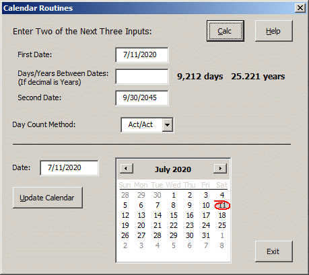Close the Calendar Routines dialog with X
309x275 pixels.
click(300, 8)
